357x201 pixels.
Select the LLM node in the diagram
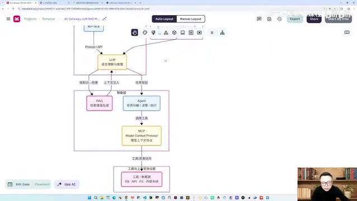click(112, 62)
